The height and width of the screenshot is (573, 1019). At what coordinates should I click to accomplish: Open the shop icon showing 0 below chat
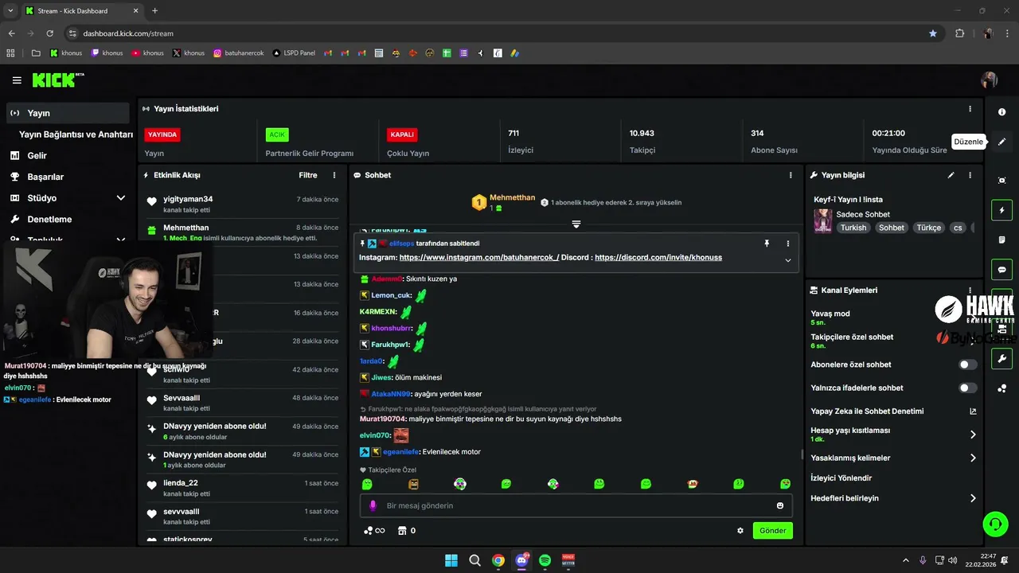(407, 531)
